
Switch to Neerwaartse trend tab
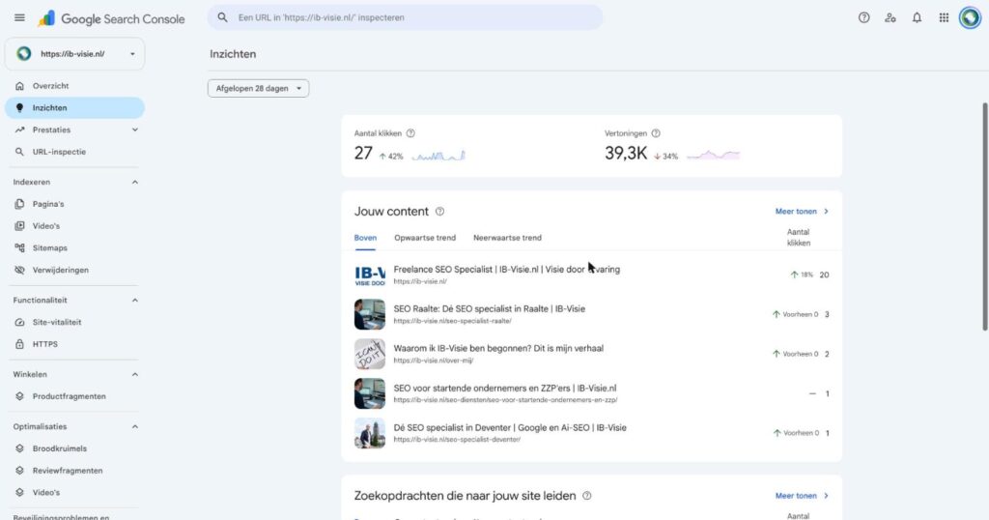[507, 238]
